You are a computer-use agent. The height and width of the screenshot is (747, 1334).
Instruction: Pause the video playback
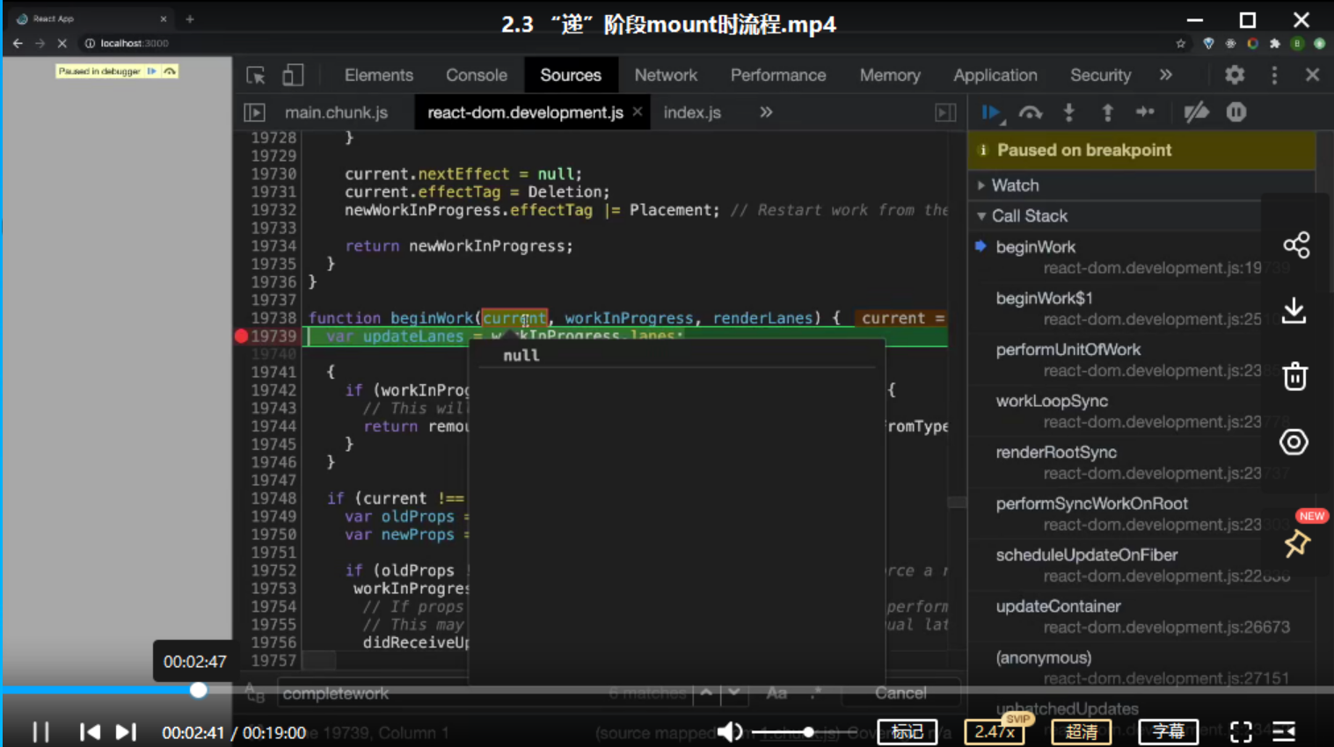pos(40,732)
